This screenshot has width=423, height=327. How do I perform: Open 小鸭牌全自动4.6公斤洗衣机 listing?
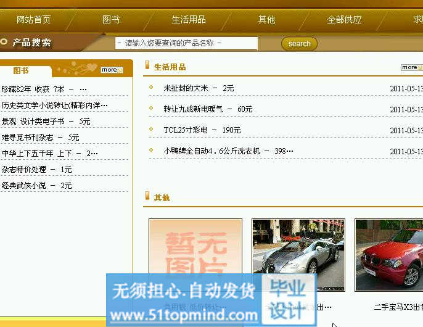228,151
